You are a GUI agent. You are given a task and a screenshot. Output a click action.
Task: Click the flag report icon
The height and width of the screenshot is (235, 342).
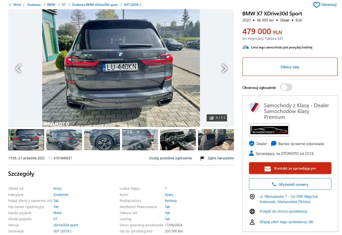202,158
